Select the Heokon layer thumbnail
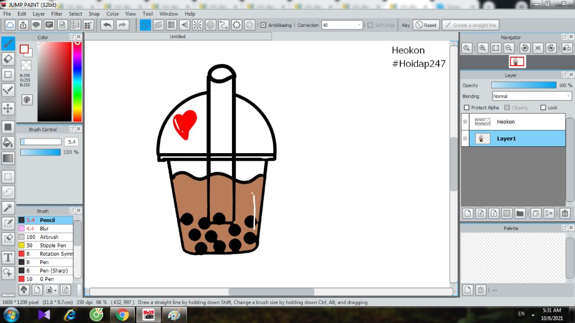 pos(482,122)
